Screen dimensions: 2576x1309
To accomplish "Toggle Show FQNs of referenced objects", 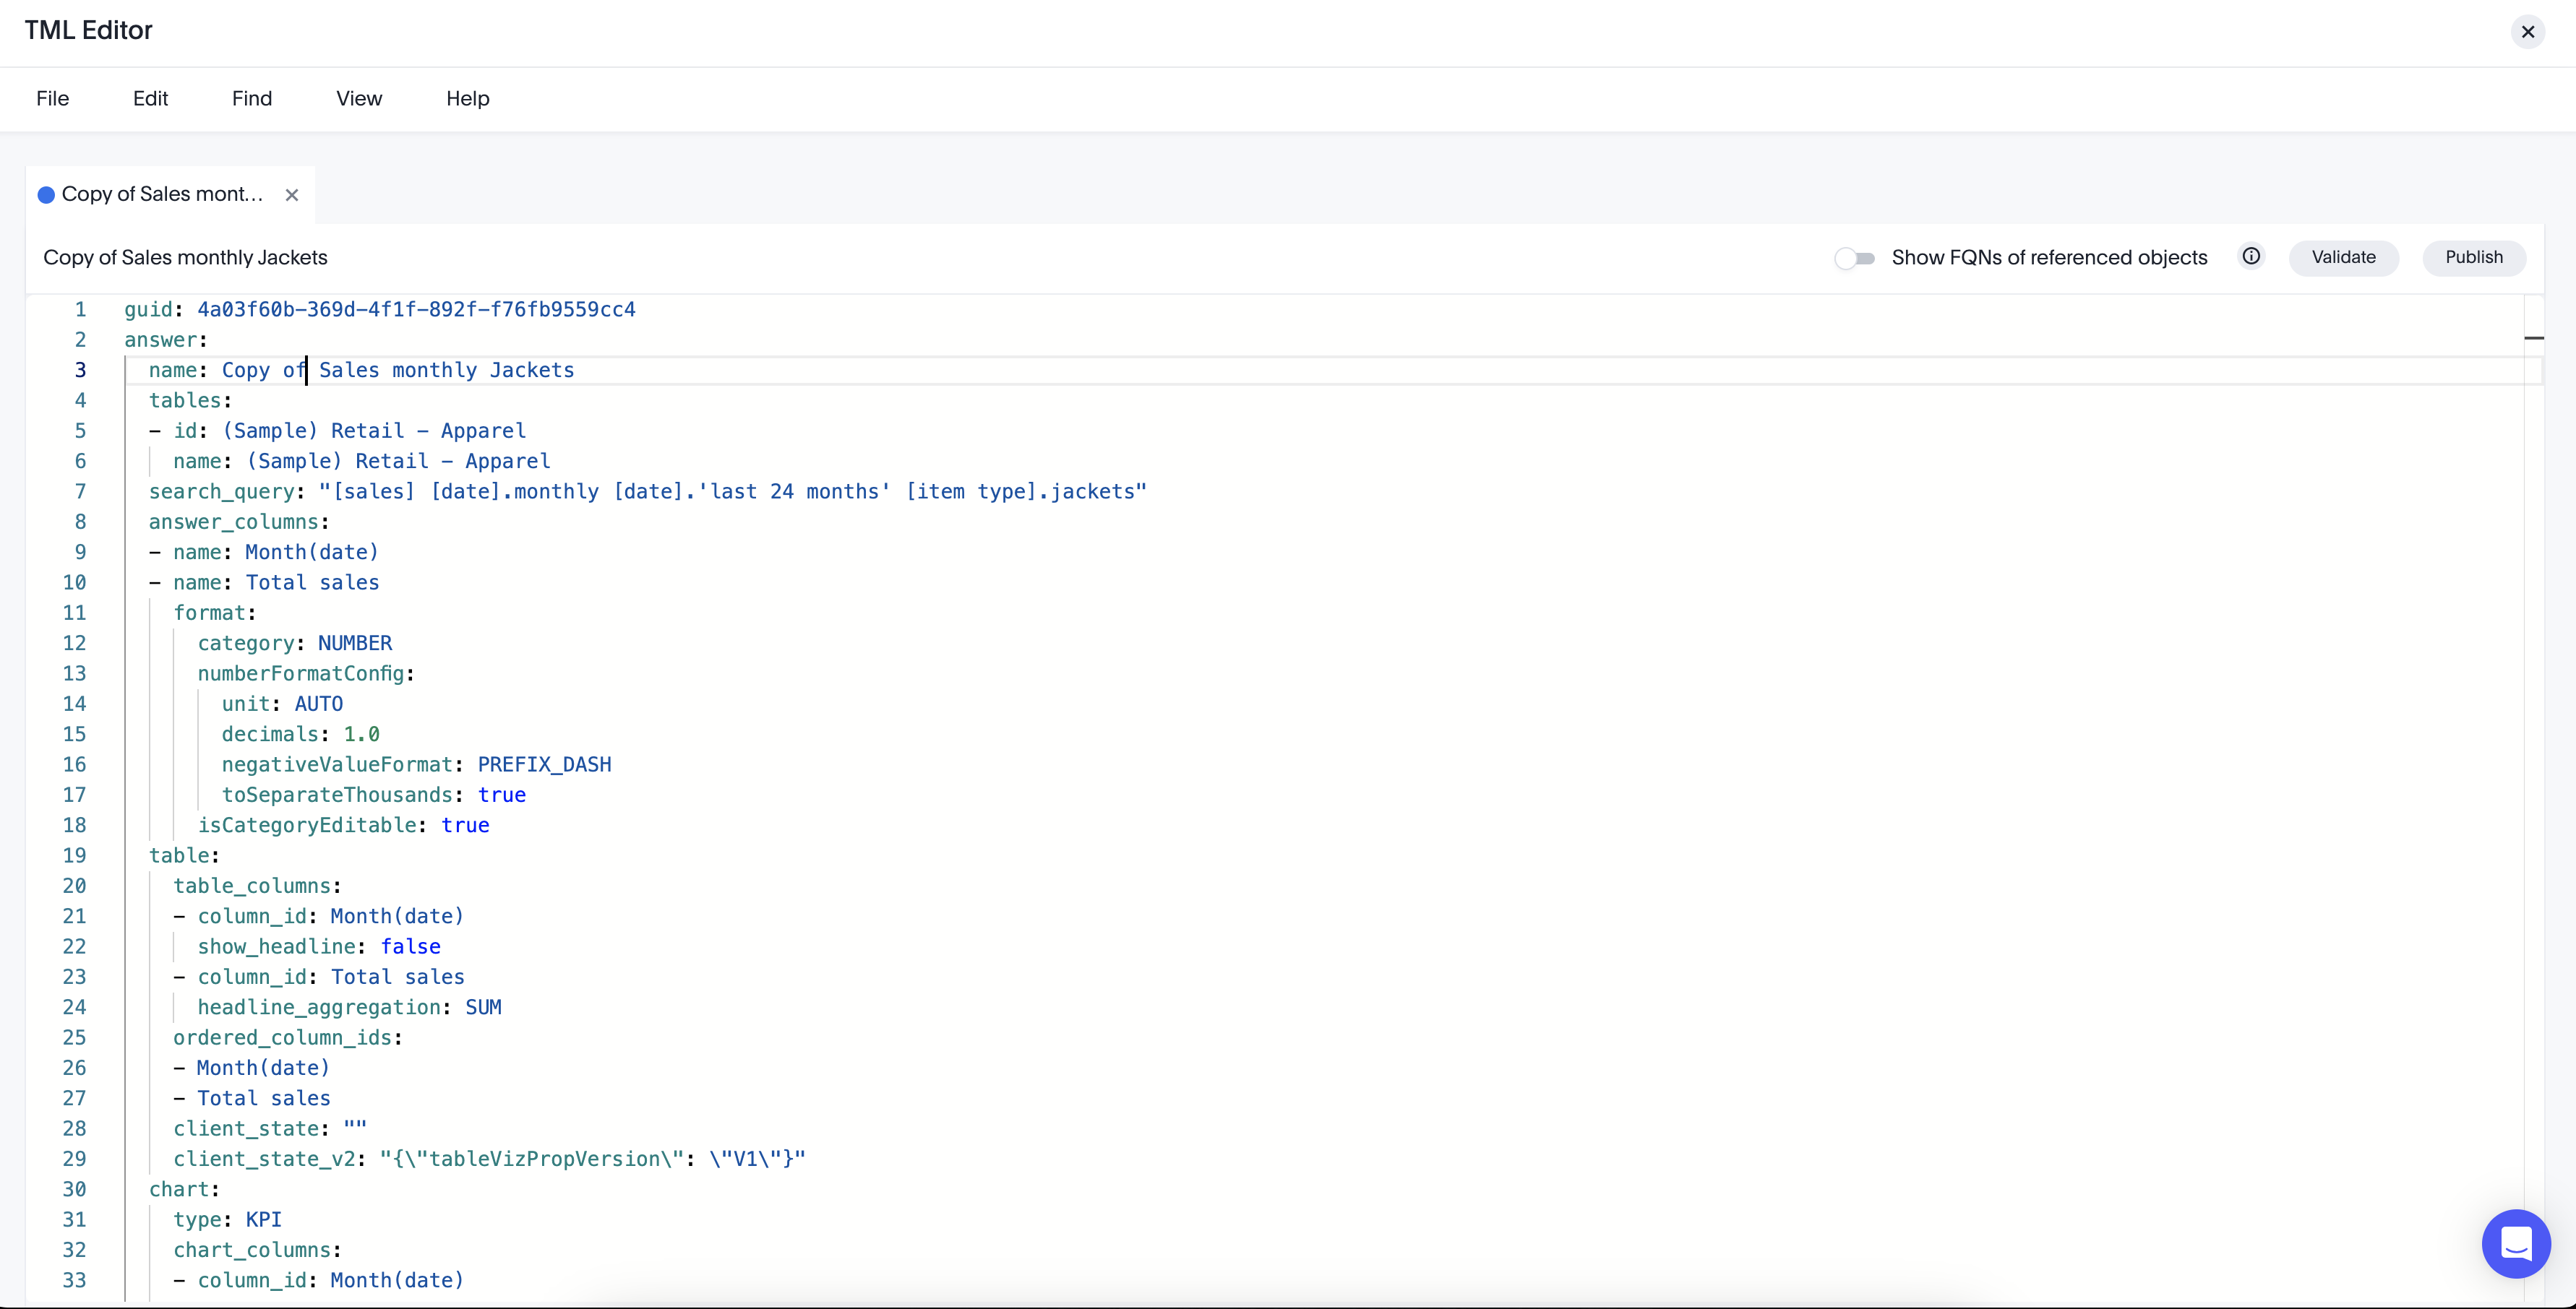I will point(1855,258).
